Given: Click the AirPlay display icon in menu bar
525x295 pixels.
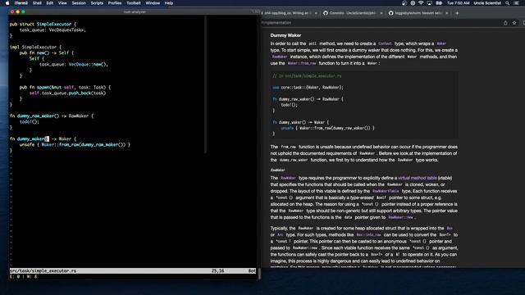Looking at the screenshot, I should [x=429, y=3].
